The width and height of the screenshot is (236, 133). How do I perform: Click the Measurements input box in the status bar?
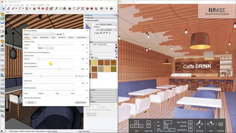(103, 132)
